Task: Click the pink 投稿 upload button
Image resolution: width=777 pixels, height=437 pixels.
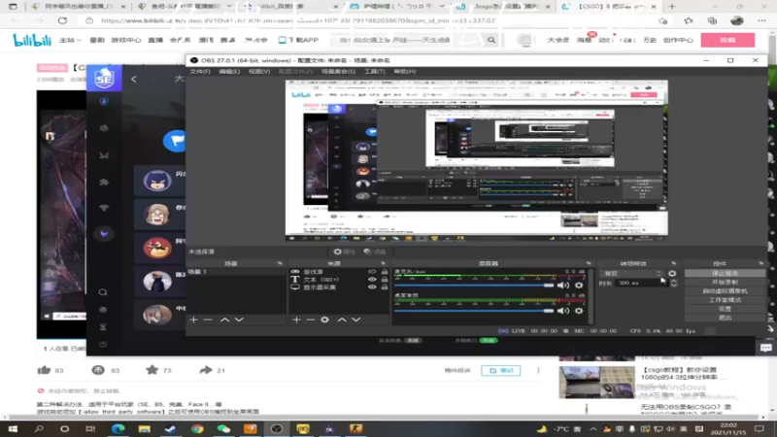Action: (x=727, y=40)
